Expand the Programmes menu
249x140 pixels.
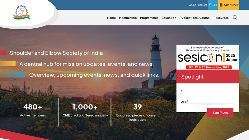[x=149, y=18]
